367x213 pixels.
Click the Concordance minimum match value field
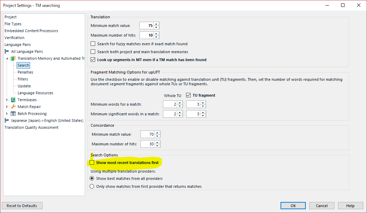[x=147, y=134]
